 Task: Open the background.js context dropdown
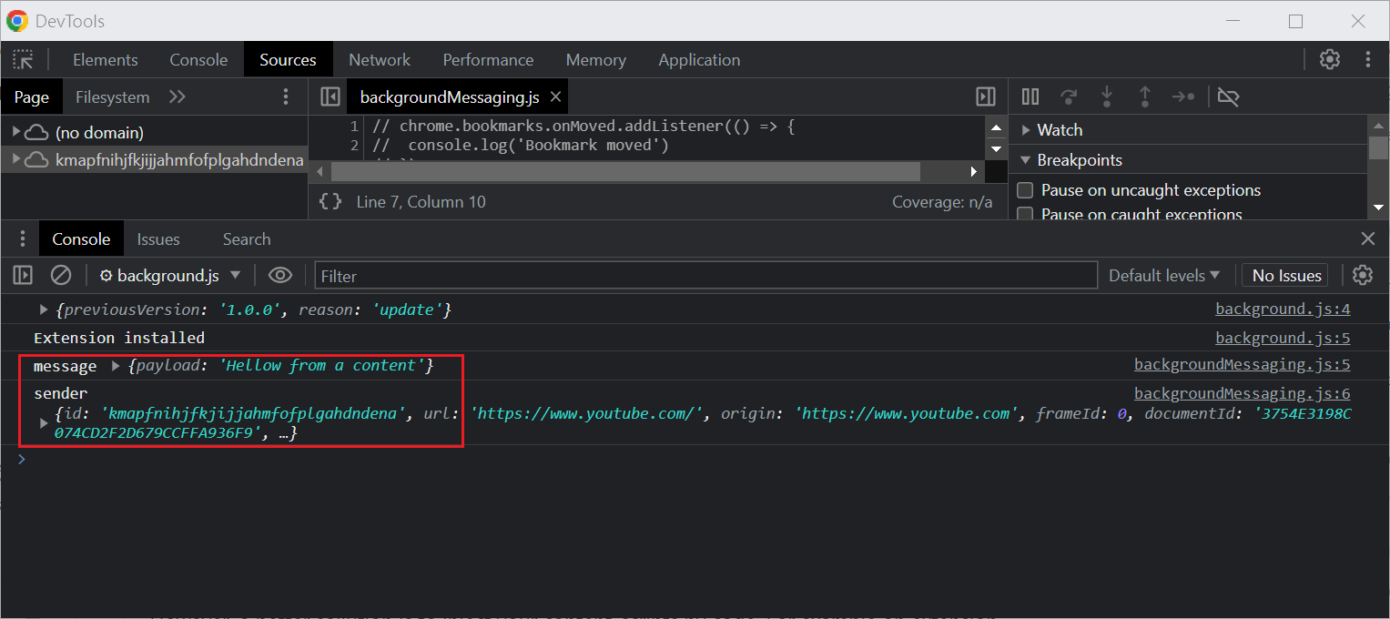click(x=170, y=275)
